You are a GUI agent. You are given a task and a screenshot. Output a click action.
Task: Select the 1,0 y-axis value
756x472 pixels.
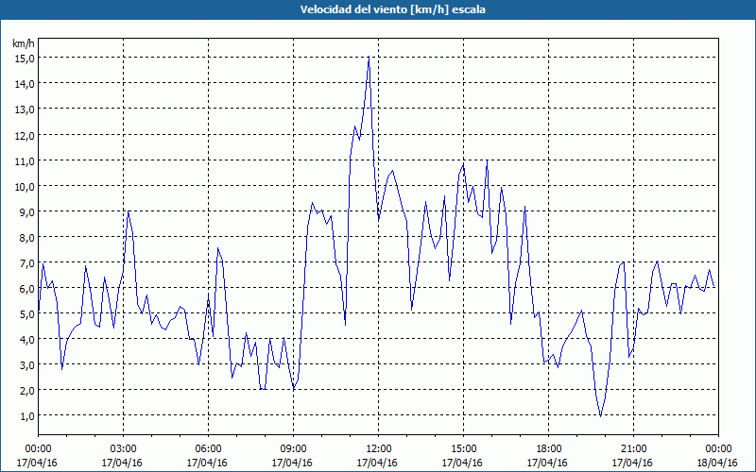click(x=27, y=416)
